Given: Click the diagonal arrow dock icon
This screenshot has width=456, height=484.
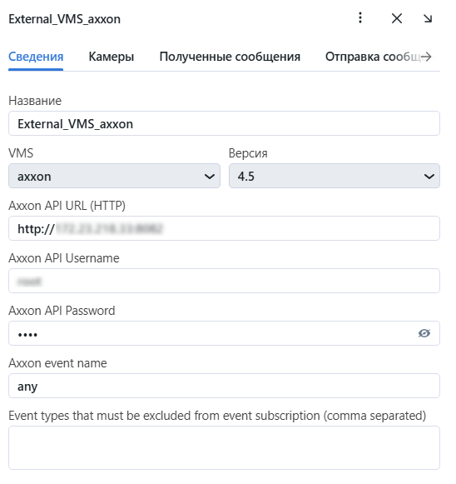Looking at the screenshot, I should tap(428, 18).
